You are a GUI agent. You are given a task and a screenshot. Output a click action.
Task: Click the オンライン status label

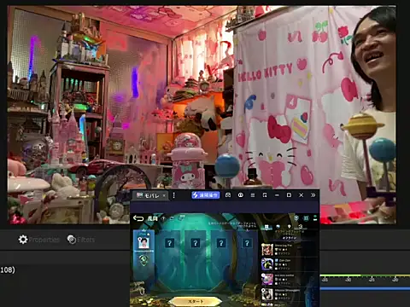(x=290, y=238)
